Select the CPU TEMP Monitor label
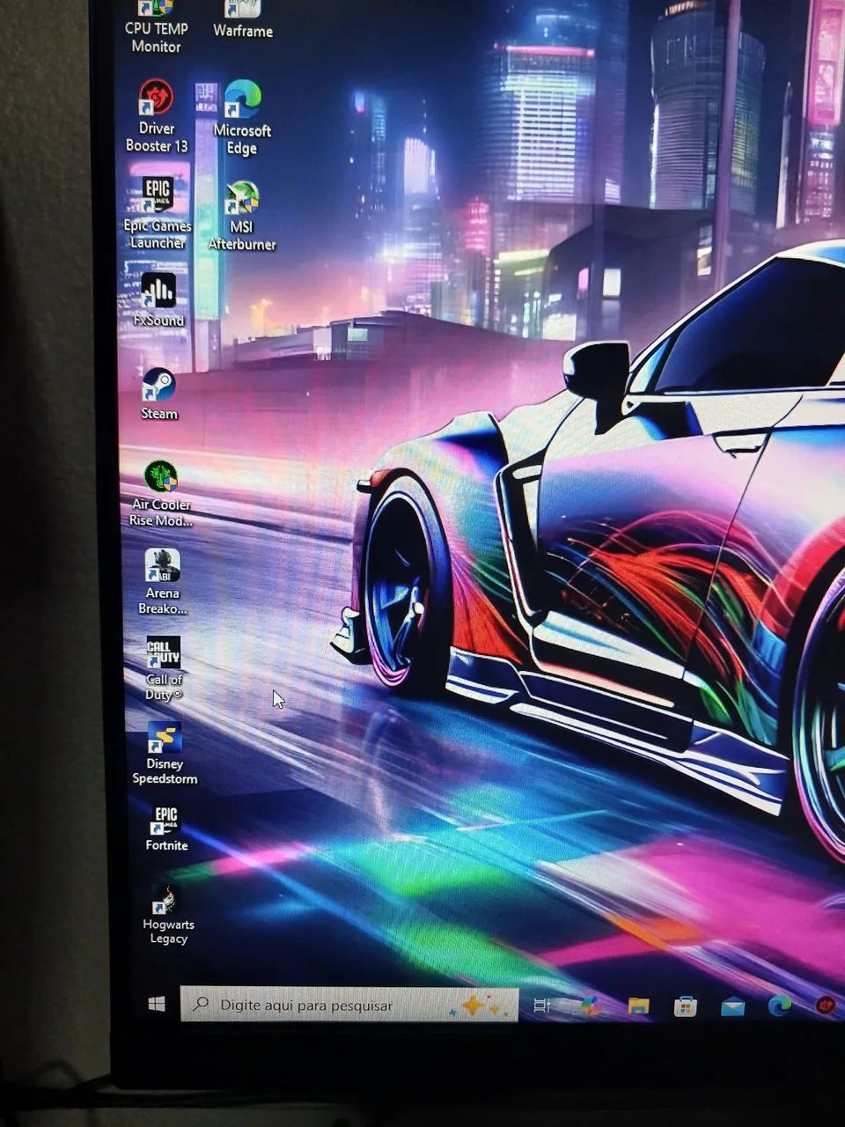Screen dimensions: 845x1127 156,37
